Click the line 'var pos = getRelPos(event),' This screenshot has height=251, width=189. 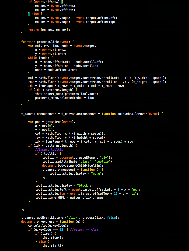click(x=52, y=122)
